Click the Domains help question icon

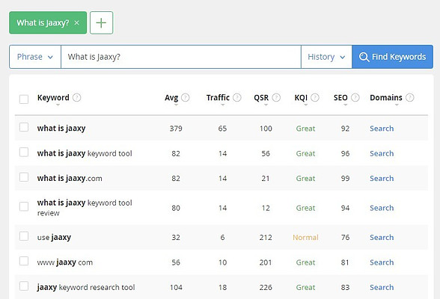(x=410, y=97)
